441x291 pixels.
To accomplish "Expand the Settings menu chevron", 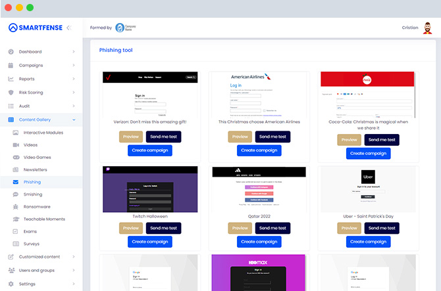I will [74, 284].
